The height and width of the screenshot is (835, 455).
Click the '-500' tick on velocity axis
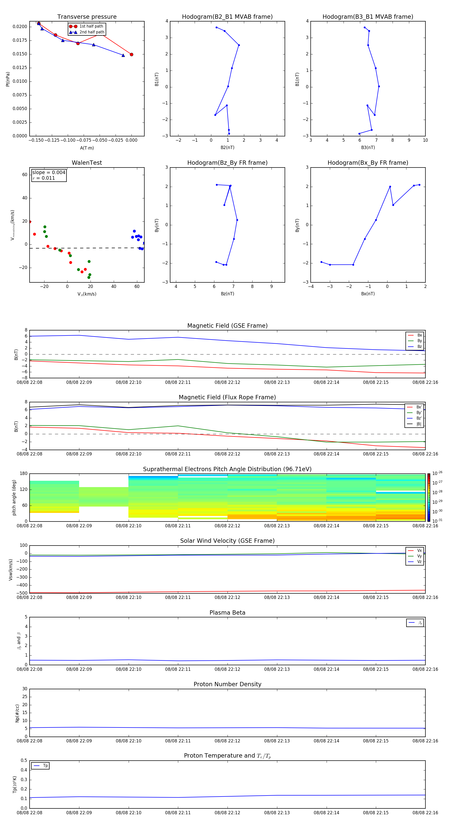coord(22,593)
